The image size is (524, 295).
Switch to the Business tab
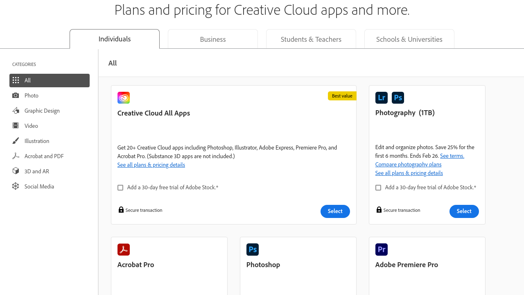(x=213, y=39)
